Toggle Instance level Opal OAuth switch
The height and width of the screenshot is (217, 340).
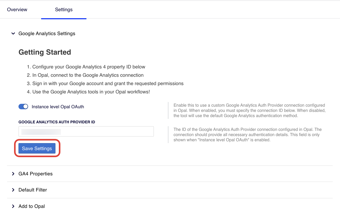(23, 107)
